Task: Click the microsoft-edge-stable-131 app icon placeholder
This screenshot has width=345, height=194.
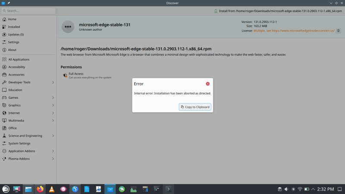Action: coord(68,27)
